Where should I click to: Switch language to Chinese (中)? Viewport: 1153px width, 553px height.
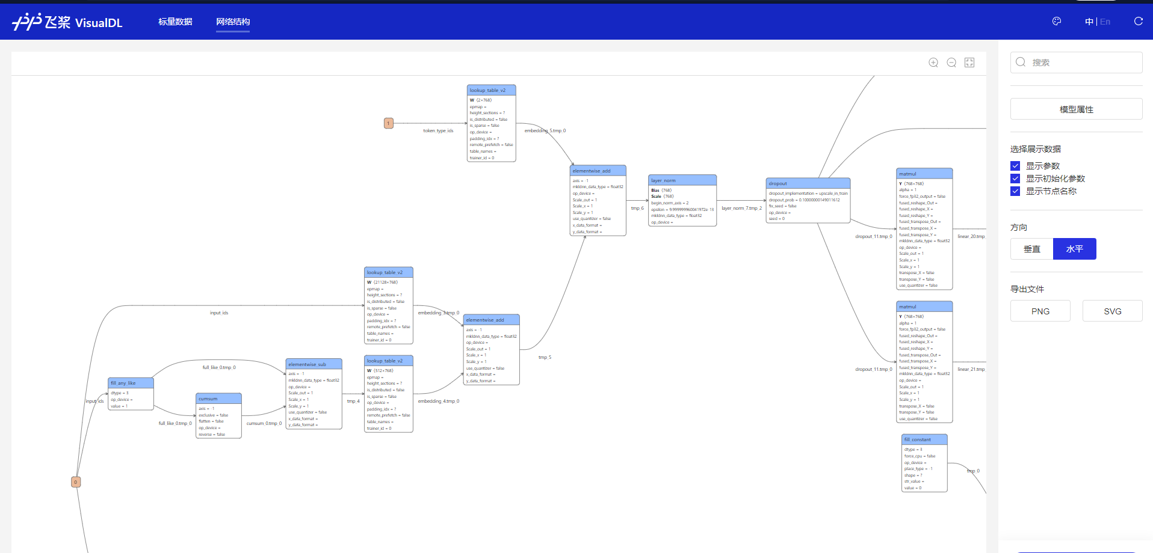(x=1089, y=22)
